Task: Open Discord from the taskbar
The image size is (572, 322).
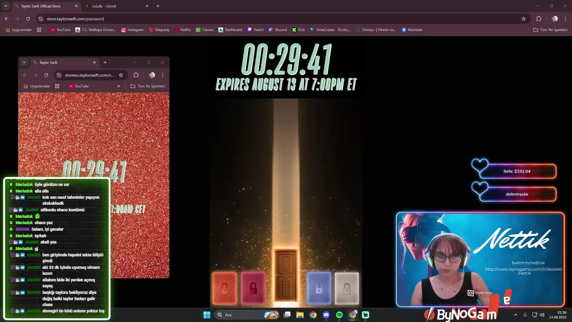Action: (x=326, y=315)
